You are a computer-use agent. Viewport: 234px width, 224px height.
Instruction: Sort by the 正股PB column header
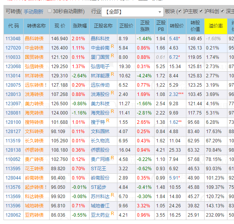161,26
